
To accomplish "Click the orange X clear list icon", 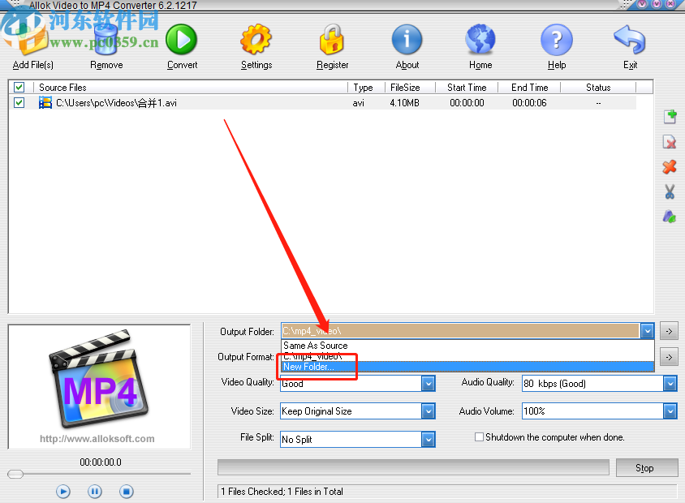I will point(670,167).
